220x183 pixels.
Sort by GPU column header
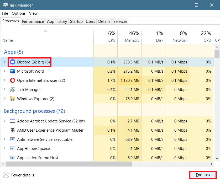click(201, 37)
